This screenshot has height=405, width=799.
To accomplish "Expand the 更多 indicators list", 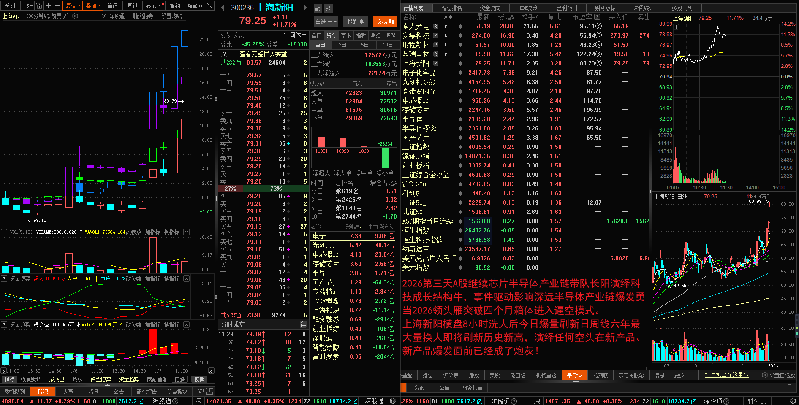I will tap(179, 379).
